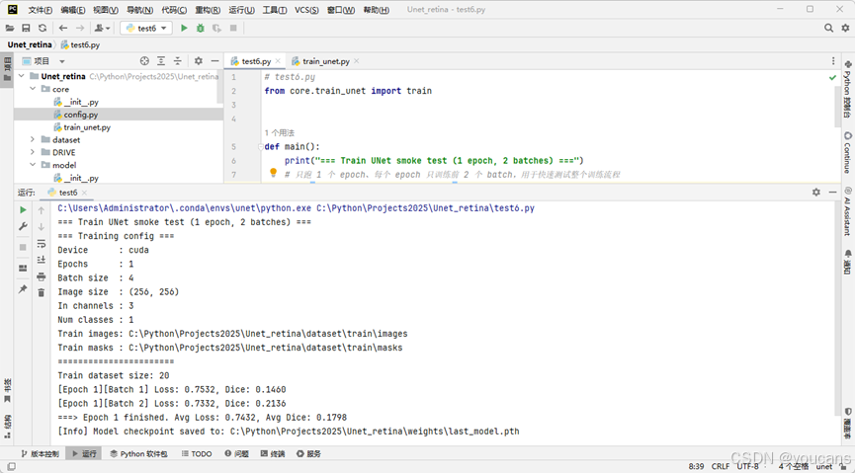Open the Python 软件包 tool window
Viewport: 855px width, 473px height.
pyautogui.click(x=139, y=453)
